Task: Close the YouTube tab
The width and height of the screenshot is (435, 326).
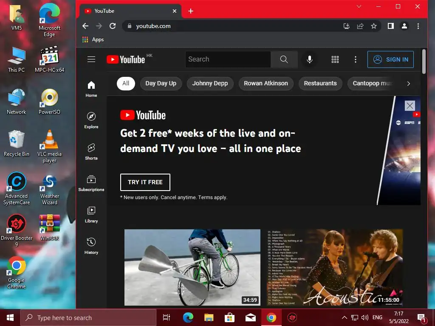Action: pos(175,11)
